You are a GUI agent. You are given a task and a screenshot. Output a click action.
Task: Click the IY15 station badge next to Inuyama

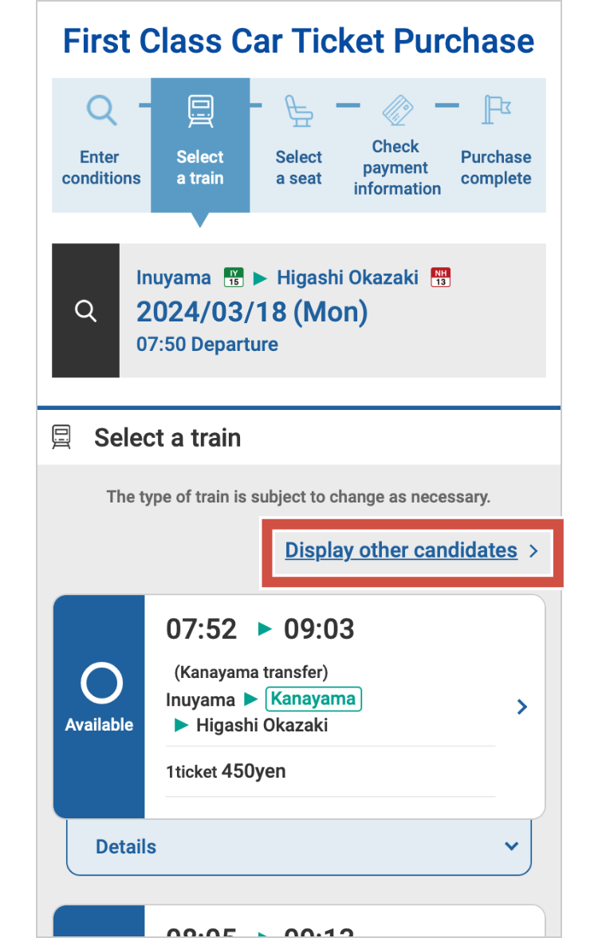pyautogui.click(x=234, y=278)
